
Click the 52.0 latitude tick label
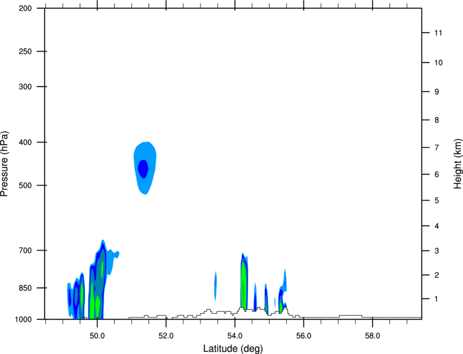click(x=166, y=336)
